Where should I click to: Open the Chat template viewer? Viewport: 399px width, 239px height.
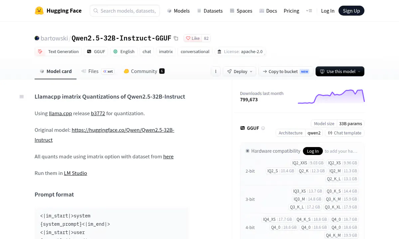tap(344, 133)
